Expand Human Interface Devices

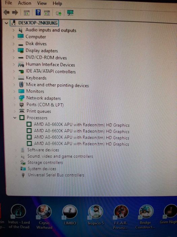14,65
